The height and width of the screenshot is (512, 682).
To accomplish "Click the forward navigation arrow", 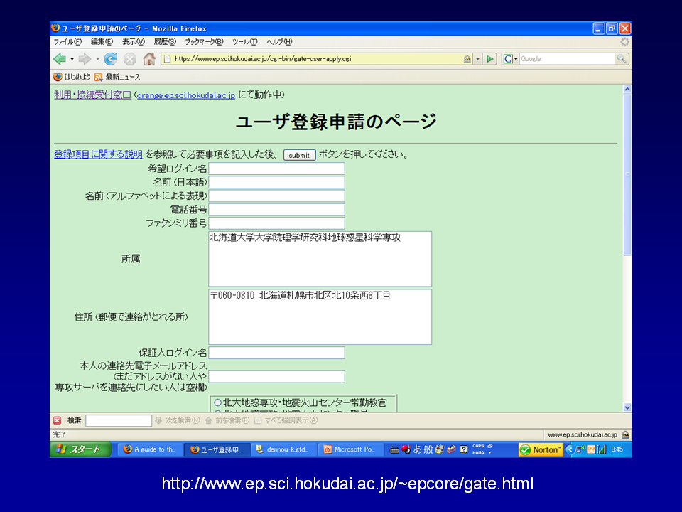I will 85,59.
